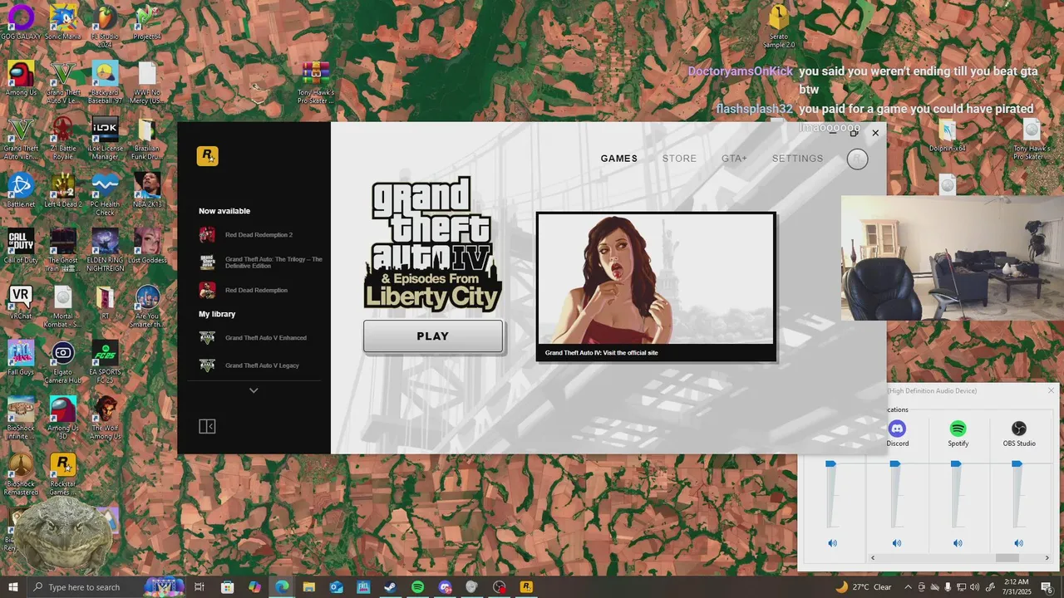Select the red Among Us desktop icon
Viewport: 1064px width, 598px height.
click(21, 79)
